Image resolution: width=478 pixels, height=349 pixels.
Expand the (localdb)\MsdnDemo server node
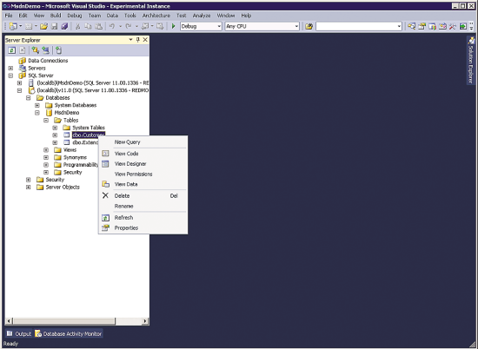coord(19,82)
